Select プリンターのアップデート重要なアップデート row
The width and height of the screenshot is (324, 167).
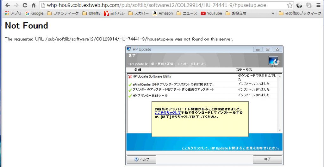pyautogui.click(x=202, y=90)
